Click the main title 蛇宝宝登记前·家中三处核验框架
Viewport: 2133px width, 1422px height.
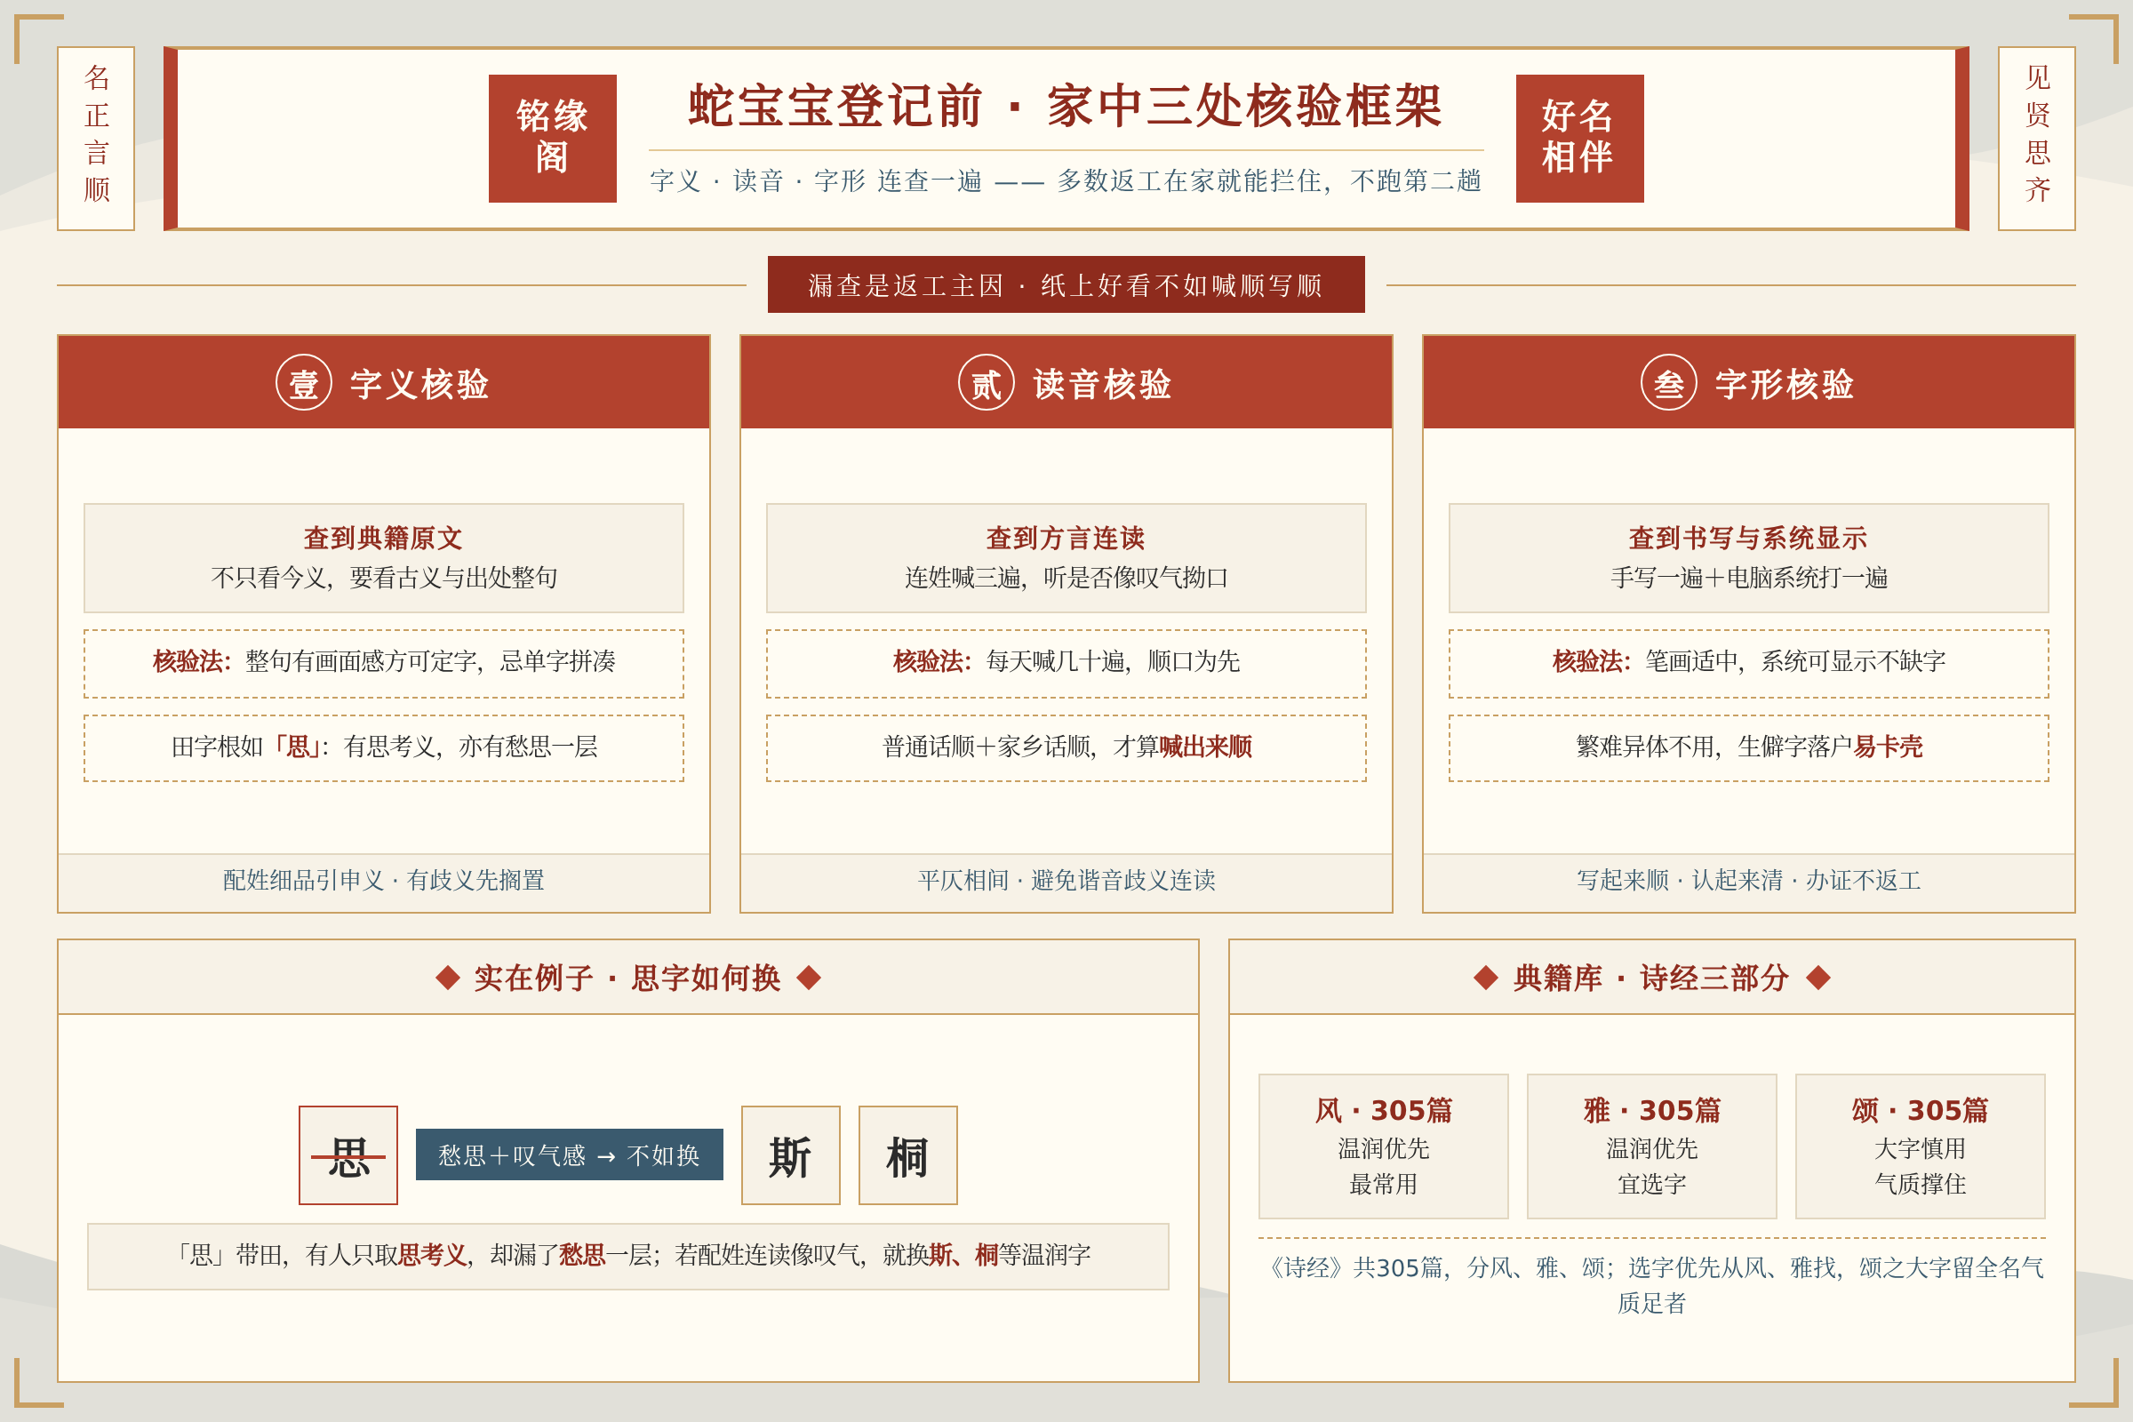point(1066,106)
